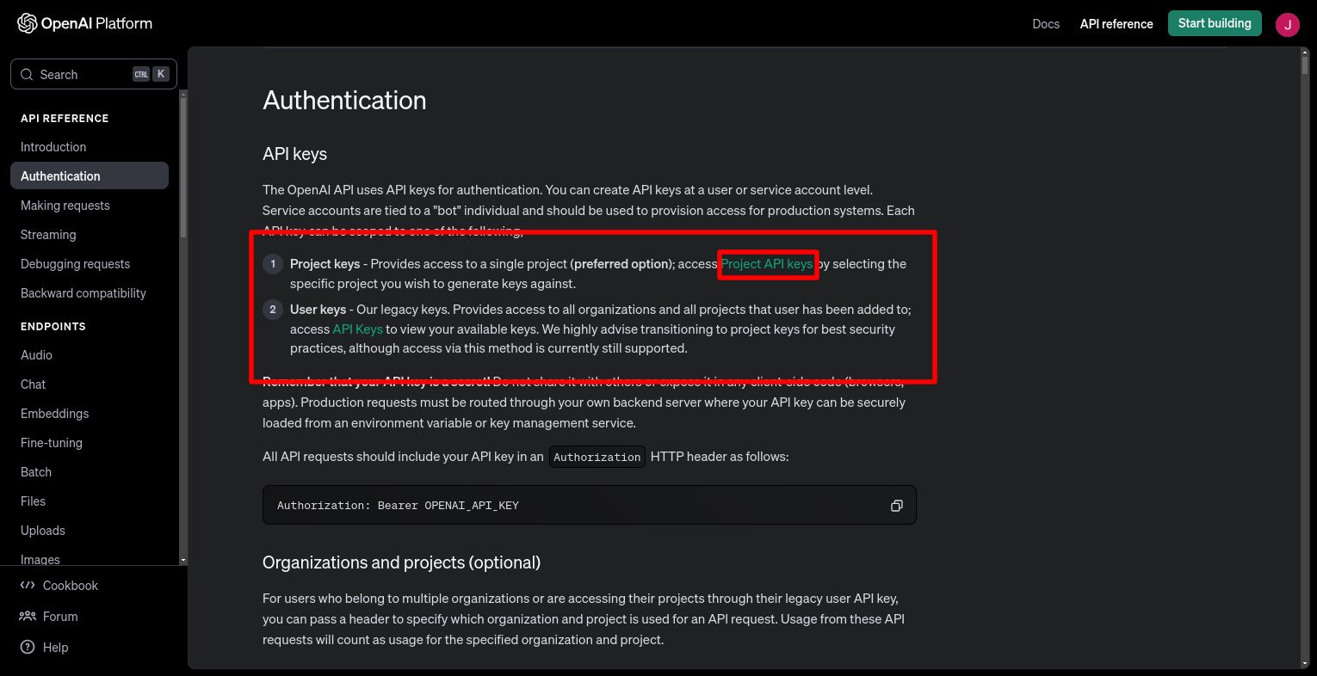
Task: Open Making requests section
Action: (65, 206)
